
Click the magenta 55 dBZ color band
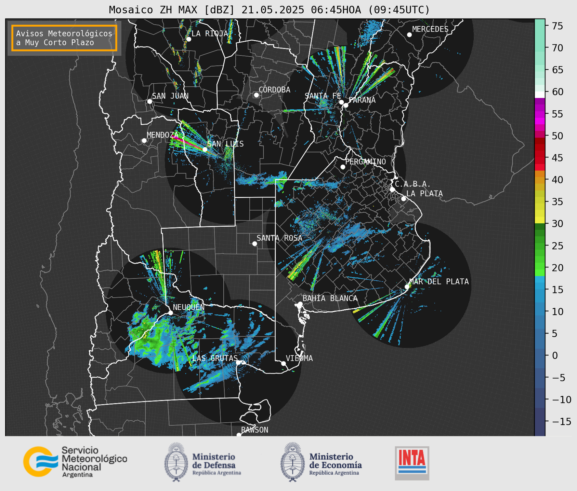[x=540, y=114]
